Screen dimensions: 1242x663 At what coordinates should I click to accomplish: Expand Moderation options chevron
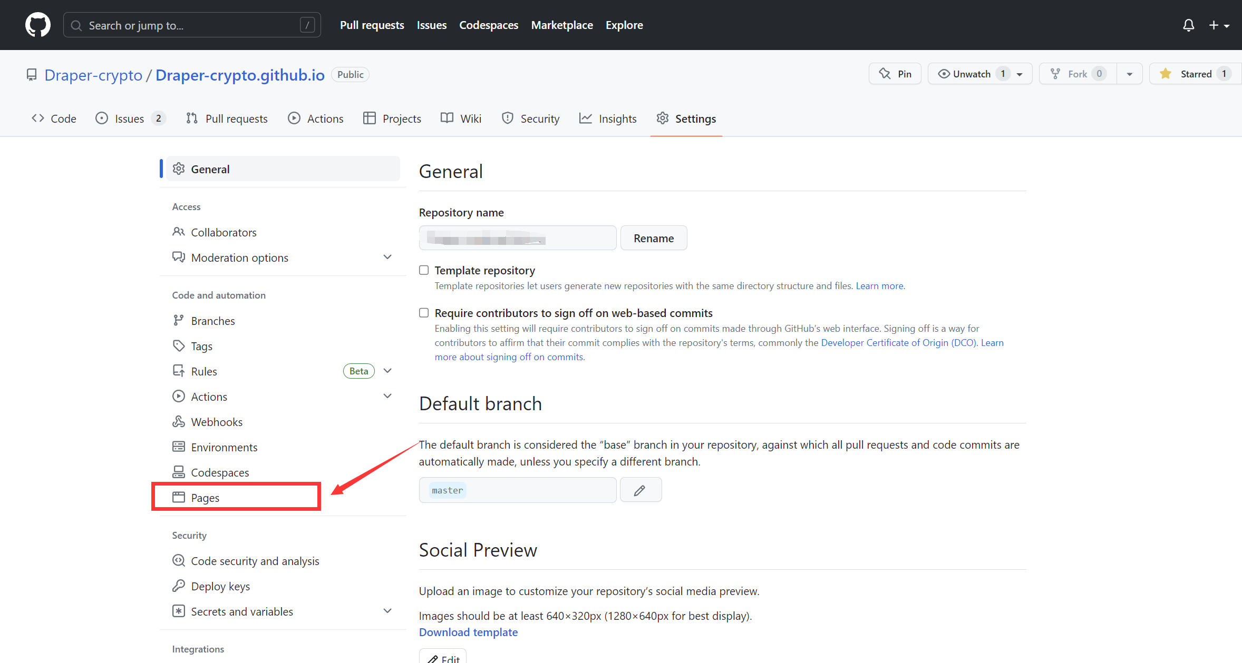(387, 258)
